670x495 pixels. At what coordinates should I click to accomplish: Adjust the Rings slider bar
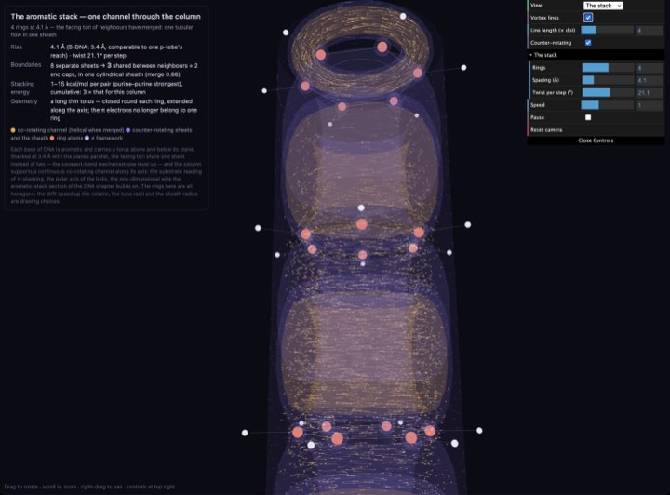pyautogui.click(x=608, y=68)
